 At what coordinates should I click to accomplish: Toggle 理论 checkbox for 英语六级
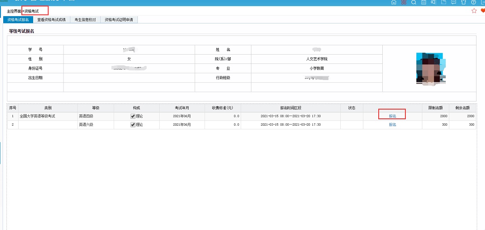tap(133, 125)
